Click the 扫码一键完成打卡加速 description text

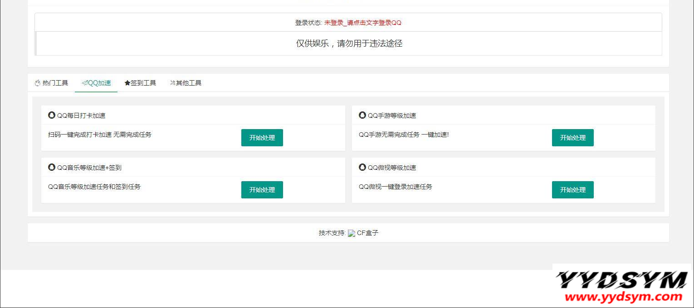(100, 135)
